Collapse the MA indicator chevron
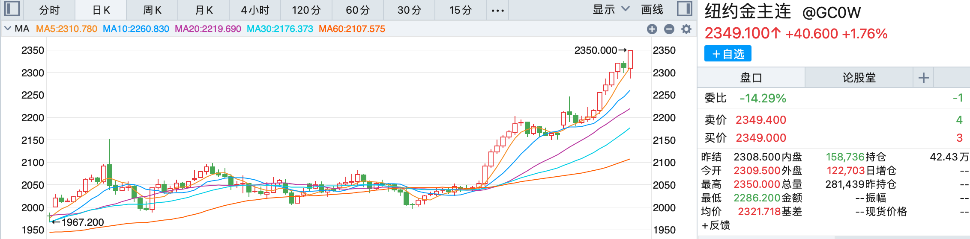Image resolution: width=970 pixels, height=239 pixels. click(8, 29)
